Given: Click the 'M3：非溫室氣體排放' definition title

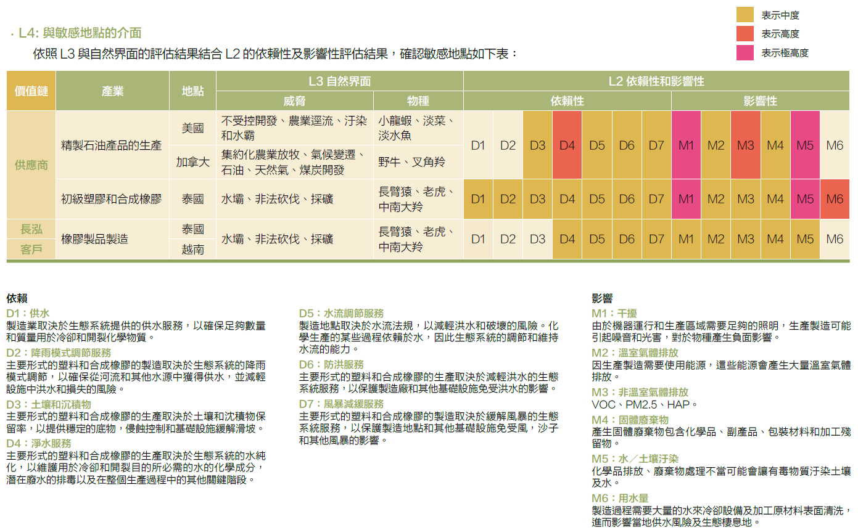Looking at the screenshot, I should (640, 393).
